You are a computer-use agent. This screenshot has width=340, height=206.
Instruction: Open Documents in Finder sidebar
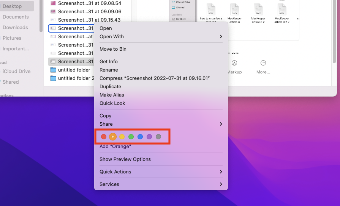tap(16, 17)
